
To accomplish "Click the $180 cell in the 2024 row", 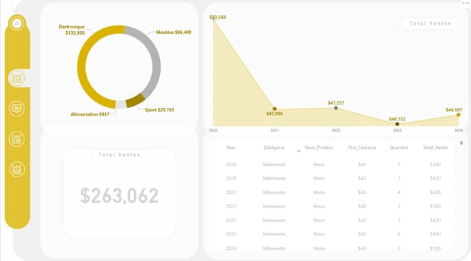I will pos(435,249).
